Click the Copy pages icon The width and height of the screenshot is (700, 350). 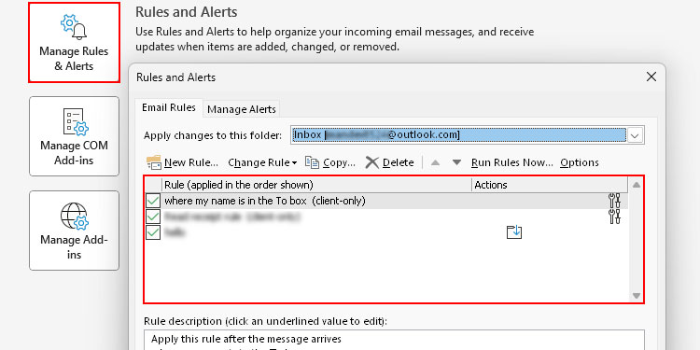click(x=312, y=162)
